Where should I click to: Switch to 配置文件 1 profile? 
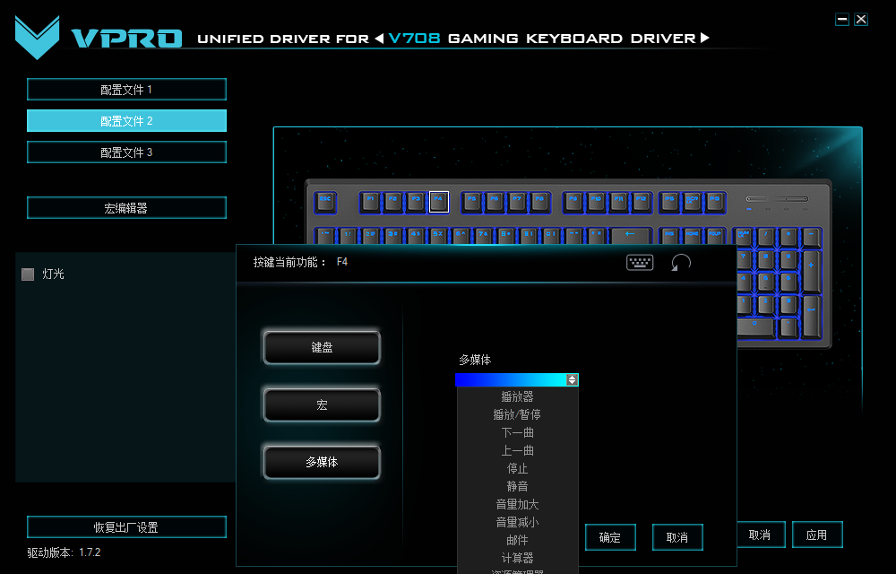[x=126, y=89]
